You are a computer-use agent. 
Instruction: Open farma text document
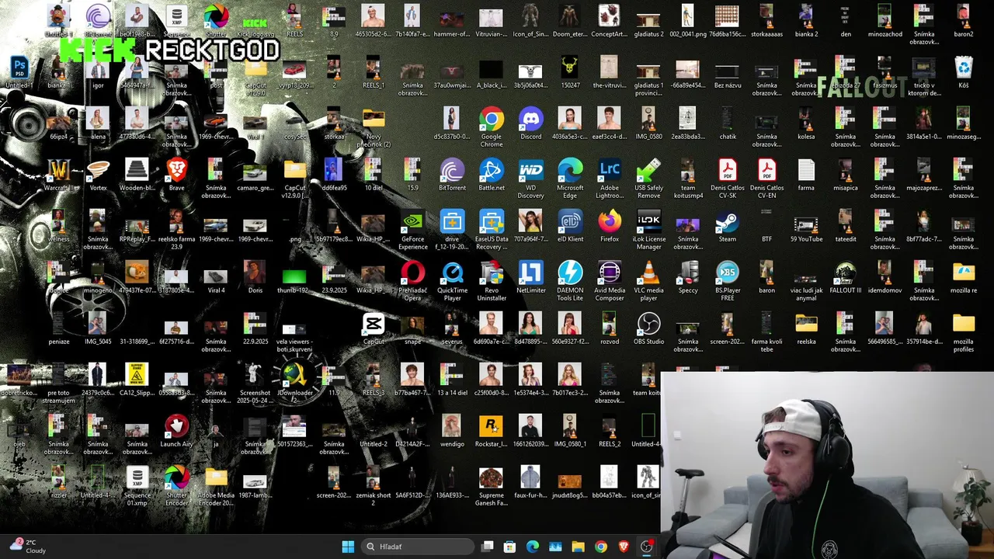(806, 175)
